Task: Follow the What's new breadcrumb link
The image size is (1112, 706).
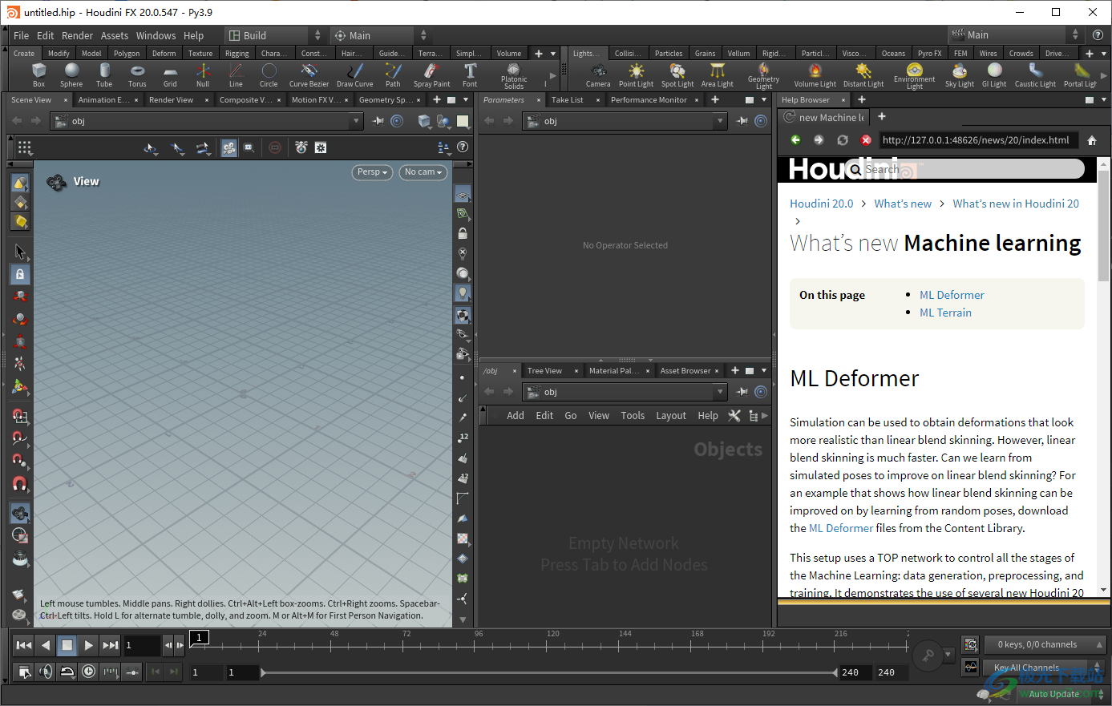Action: pyautogui.click(x=903, y=204)
